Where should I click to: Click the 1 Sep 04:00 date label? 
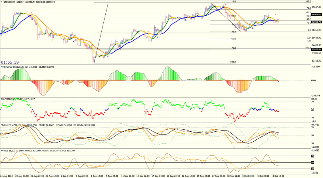[x=67, y=176]
